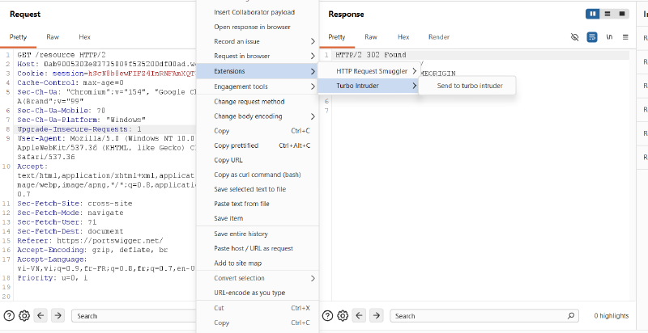
Task: Click the GET /resource HTTP/2 line
Action: 62,55
